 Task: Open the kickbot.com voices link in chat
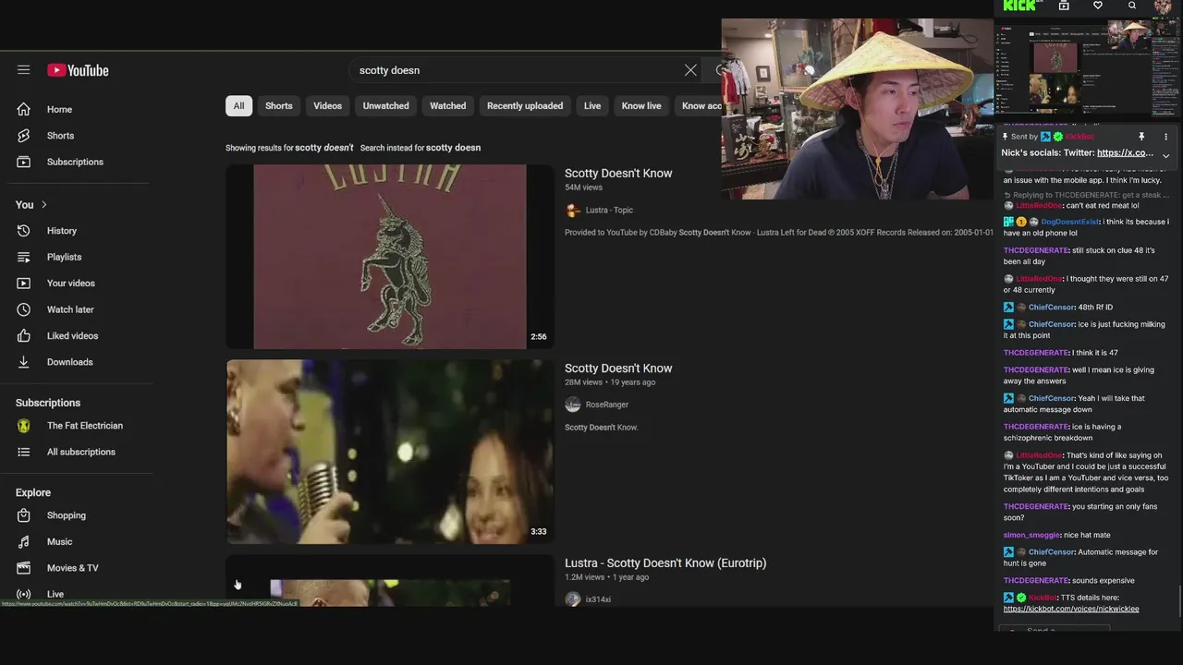tap(1071, 610)
